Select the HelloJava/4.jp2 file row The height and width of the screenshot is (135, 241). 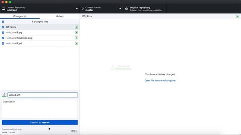click(x=40, y=43)
